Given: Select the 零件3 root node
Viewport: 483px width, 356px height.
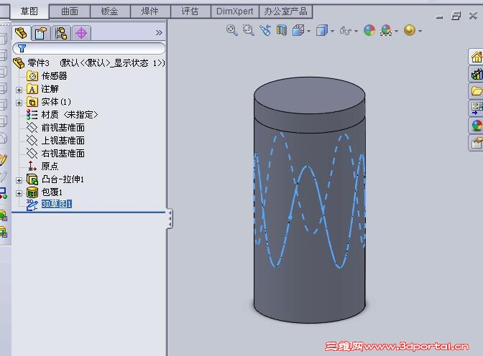Looking at the screenshot, I should 89,62.
